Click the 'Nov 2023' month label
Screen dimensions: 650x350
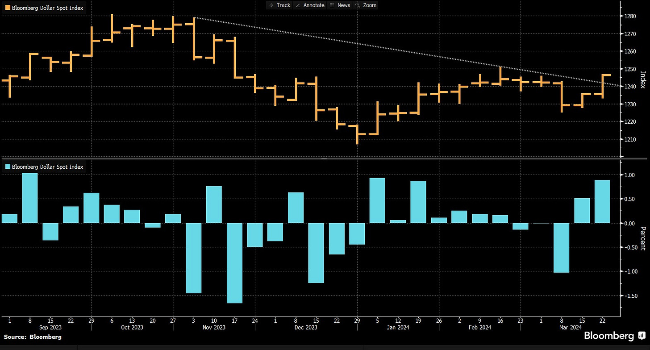coord(213,327)
